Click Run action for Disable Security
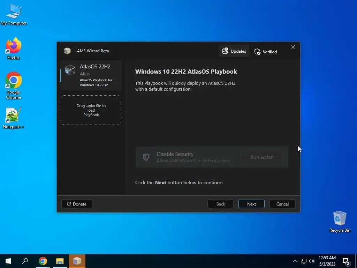357x268 pixels. 262,157
